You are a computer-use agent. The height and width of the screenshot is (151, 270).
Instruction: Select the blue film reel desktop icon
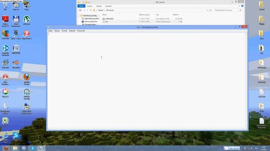(x=5, y=50)
